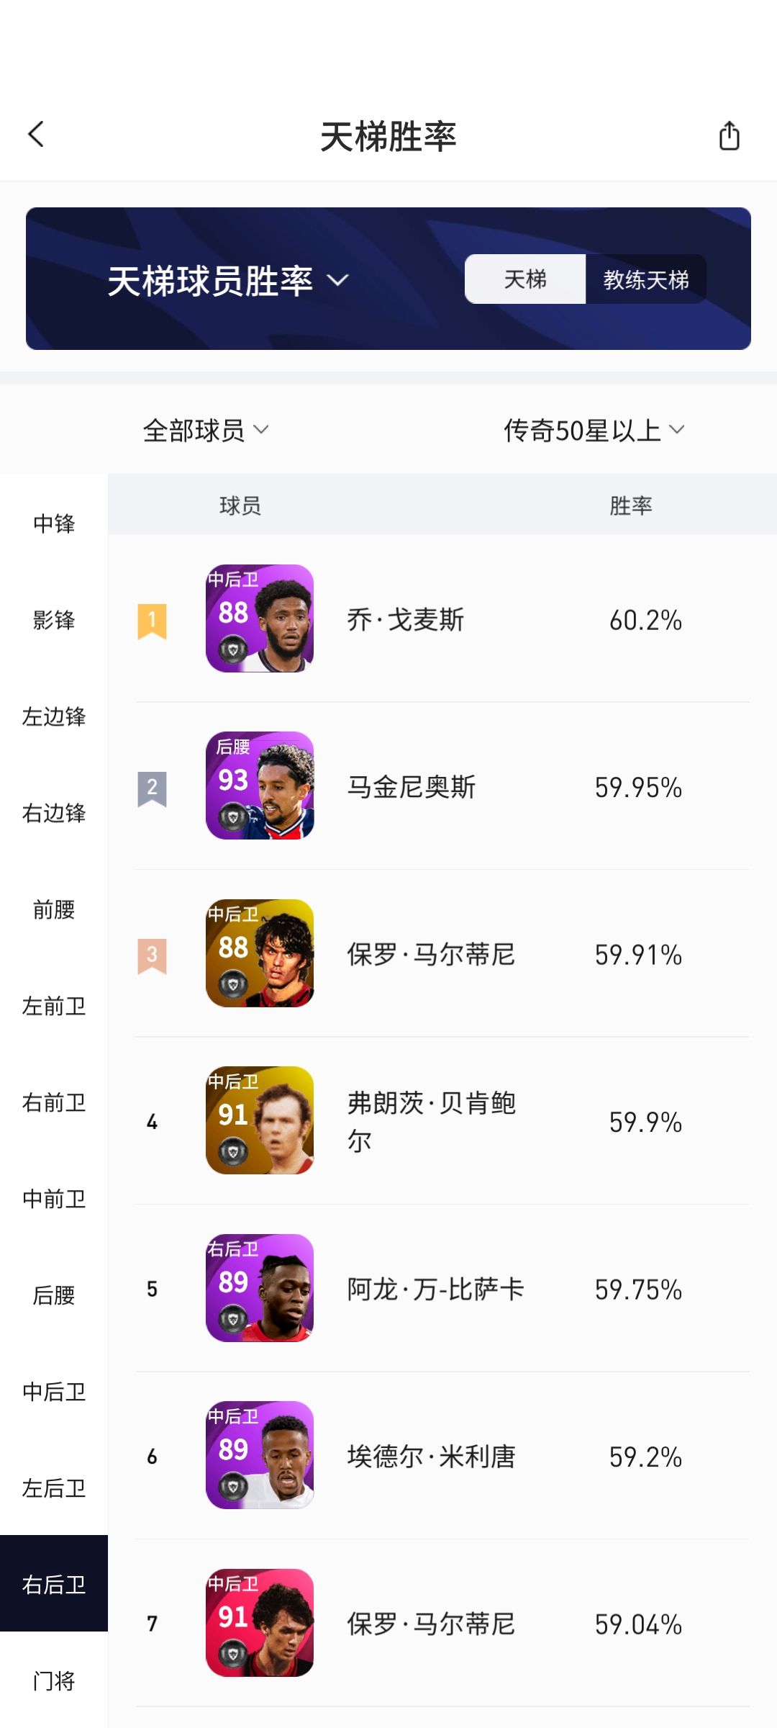The image size is (777, 1728).
Task: Expand 天梯球员胜率 dropdown
Action: tap(228, 281)
